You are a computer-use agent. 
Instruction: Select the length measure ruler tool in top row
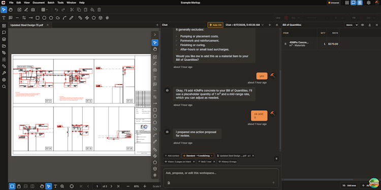(x=80, y=18)
